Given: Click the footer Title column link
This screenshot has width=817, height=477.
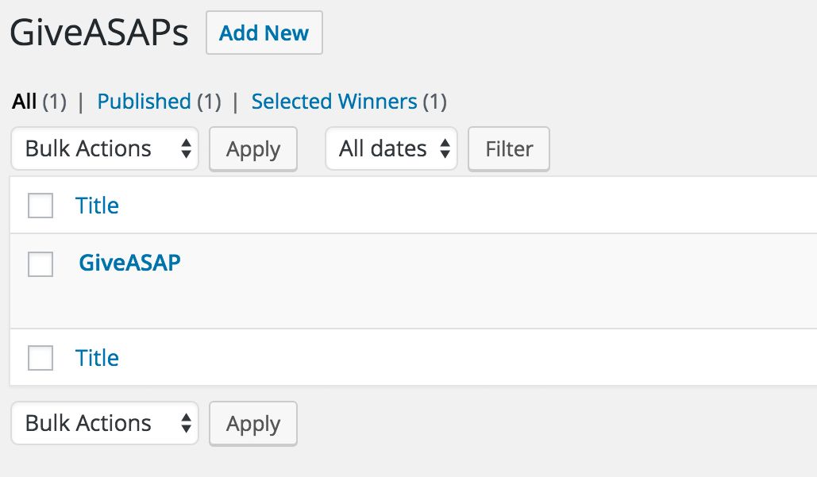Looking at the screenshot, I should click(x=97, y=358).
